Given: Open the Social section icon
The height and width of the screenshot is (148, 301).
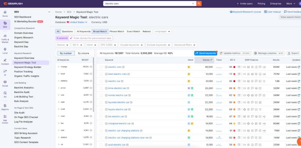Looking at the screenshot, I should click(5, 82).
